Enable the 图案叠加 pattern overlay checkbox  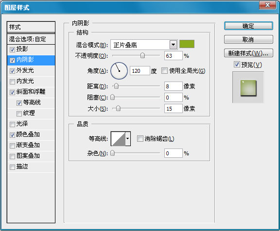point(12,156)
